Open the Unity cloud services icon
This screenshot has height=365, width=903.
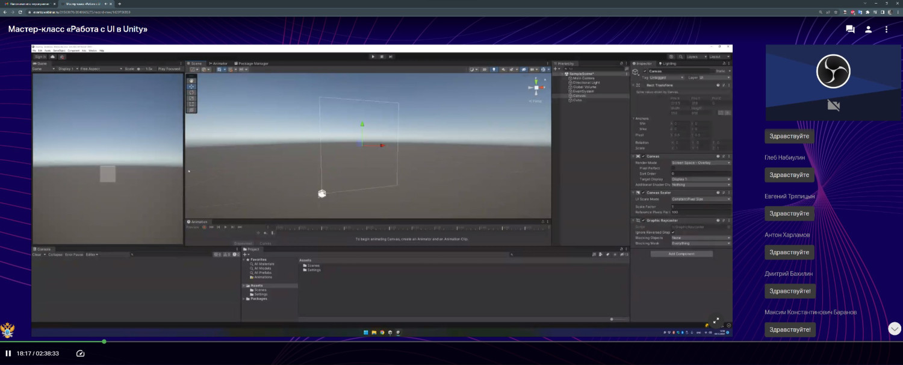click(x=53, y=57)
